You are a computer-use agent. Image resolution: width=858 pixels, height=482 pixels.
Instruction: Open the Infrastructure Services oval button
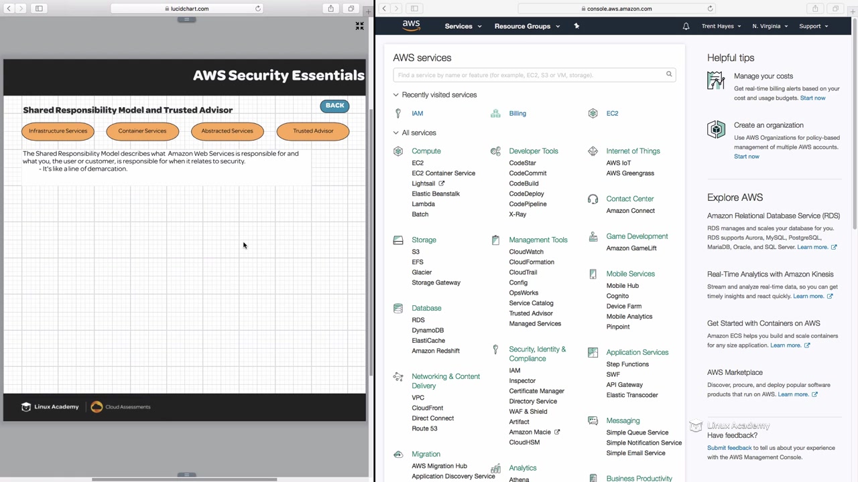click(58, 131)
